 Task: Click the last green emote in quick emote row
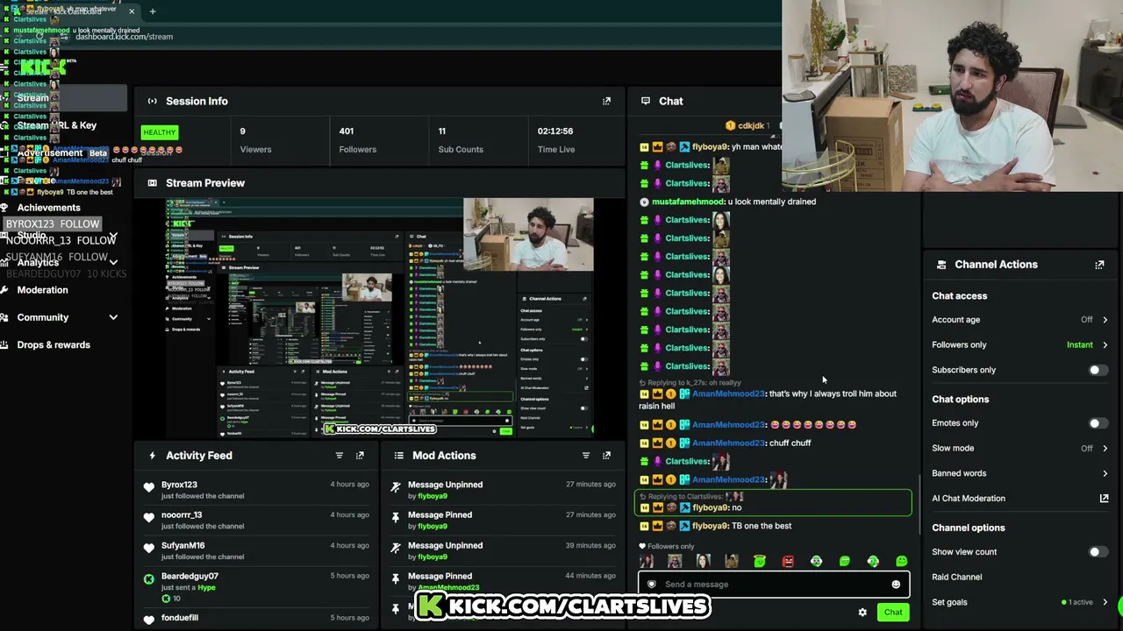901,561
